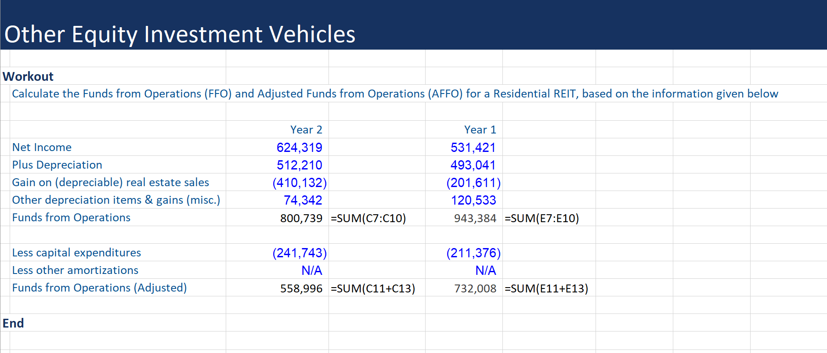827x353 pixels.
Task: Click 'Other depreciation items & gains (misc.)'
Action: pyautogui.click(x=116, y=200)
